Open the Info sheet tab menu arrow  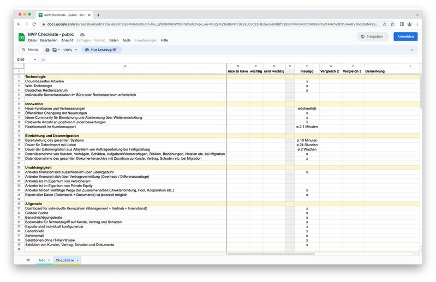pos(49,260)
